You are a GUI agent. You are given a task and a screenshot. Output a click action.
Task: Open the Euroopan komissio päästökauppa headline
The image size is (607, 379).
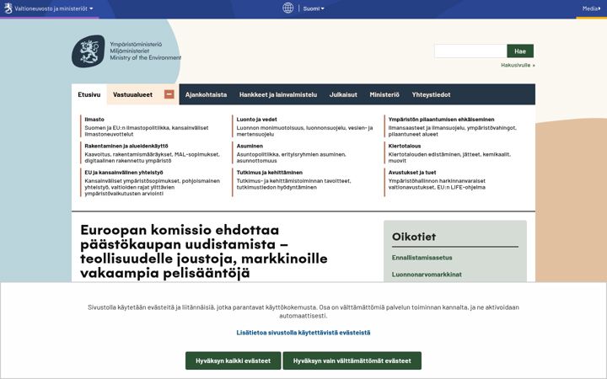click(204, 251)
